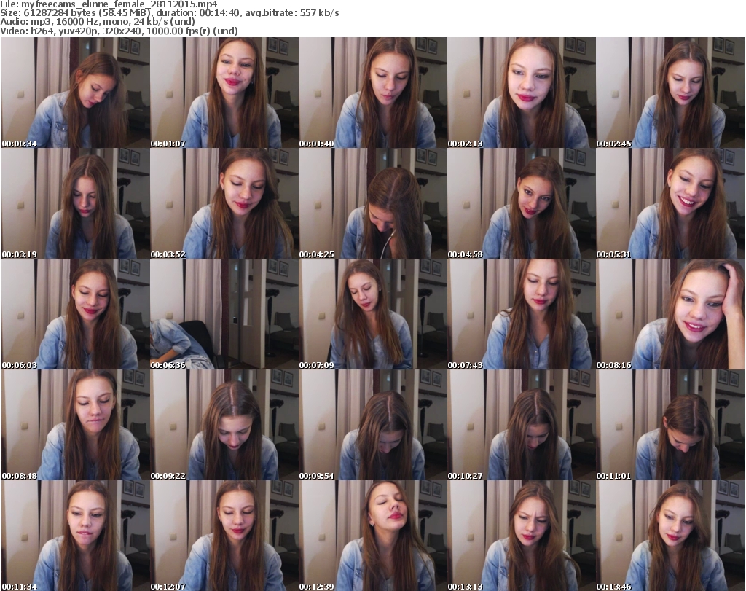Open the thumbnail stamped 00:09:22
The width and height of the screenshot is (746, 591).
[x=224, y=425]
